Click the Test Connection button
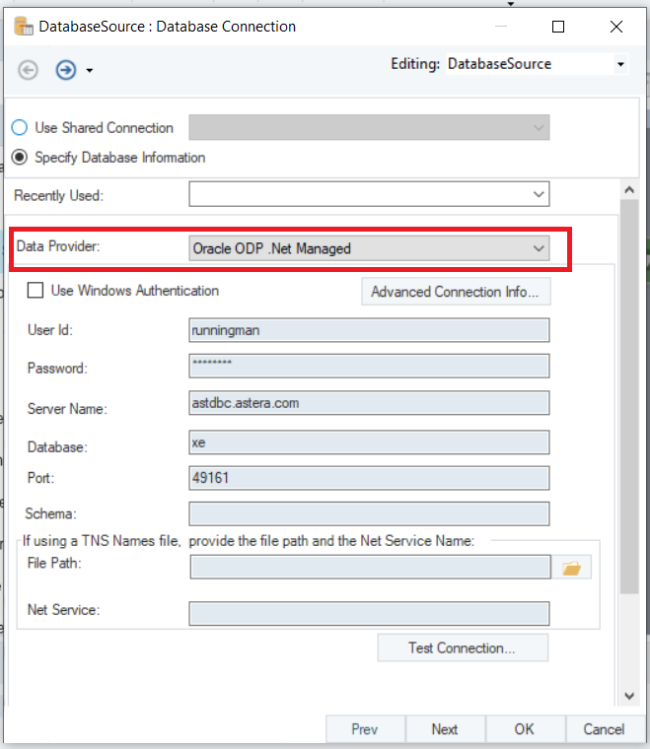 tap(462, 647)
